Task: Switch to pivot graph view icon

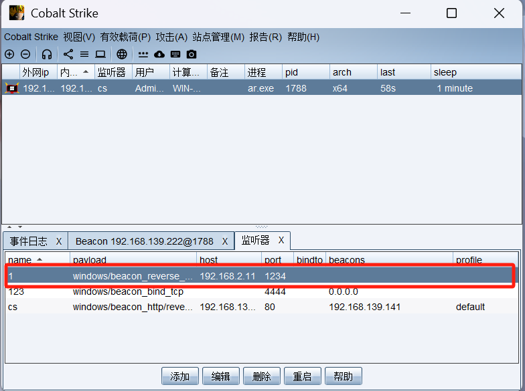Action: [68, 54]
